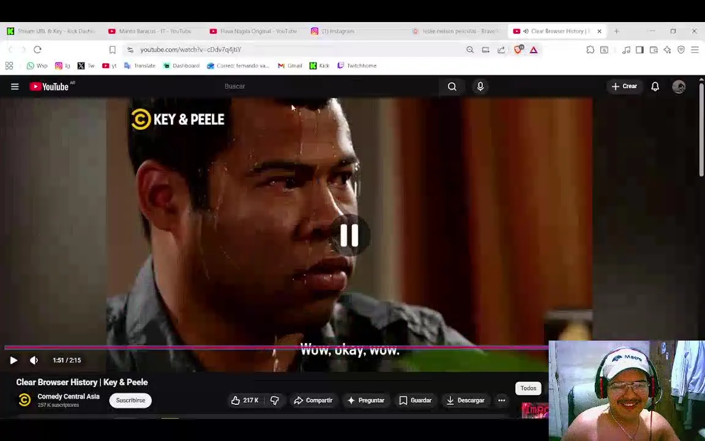Close the Clear Browser History tab
This screenshot has width=705, height=441.
[599, 31]
